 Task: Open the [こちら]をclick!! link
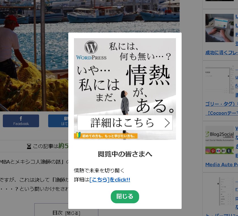tap(110, 180)
